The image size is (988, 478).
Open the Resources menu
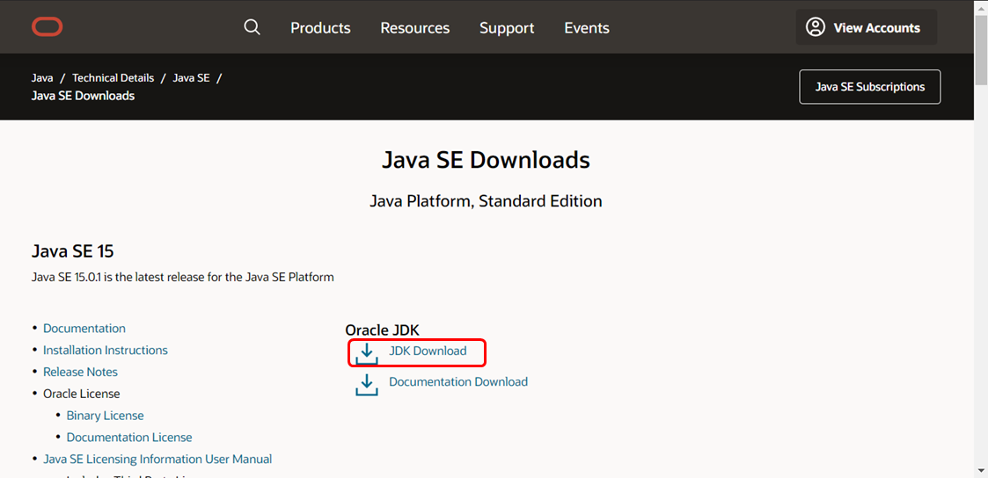415,27
